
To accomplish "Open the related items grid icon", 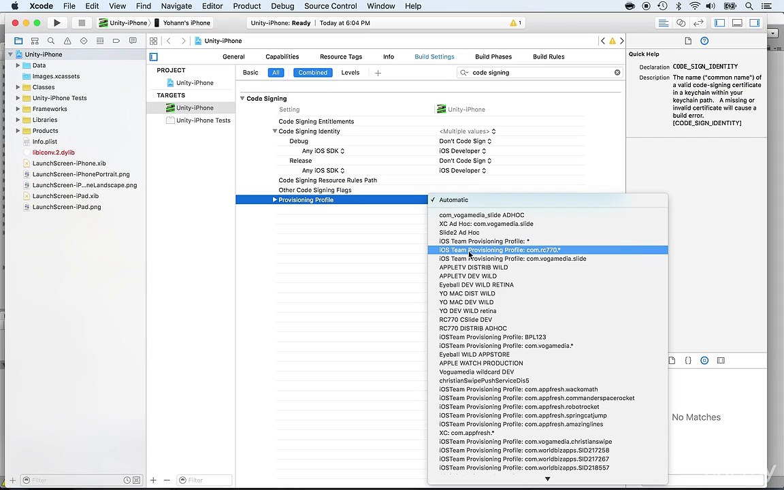I will (154, 41).
